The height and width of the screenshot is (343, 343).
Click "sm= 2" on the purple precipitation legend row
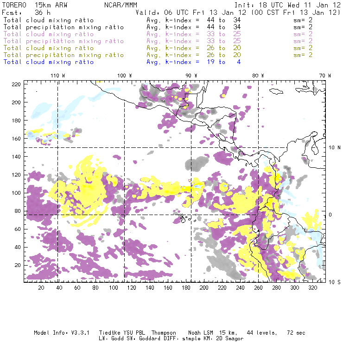click(303, 41)
